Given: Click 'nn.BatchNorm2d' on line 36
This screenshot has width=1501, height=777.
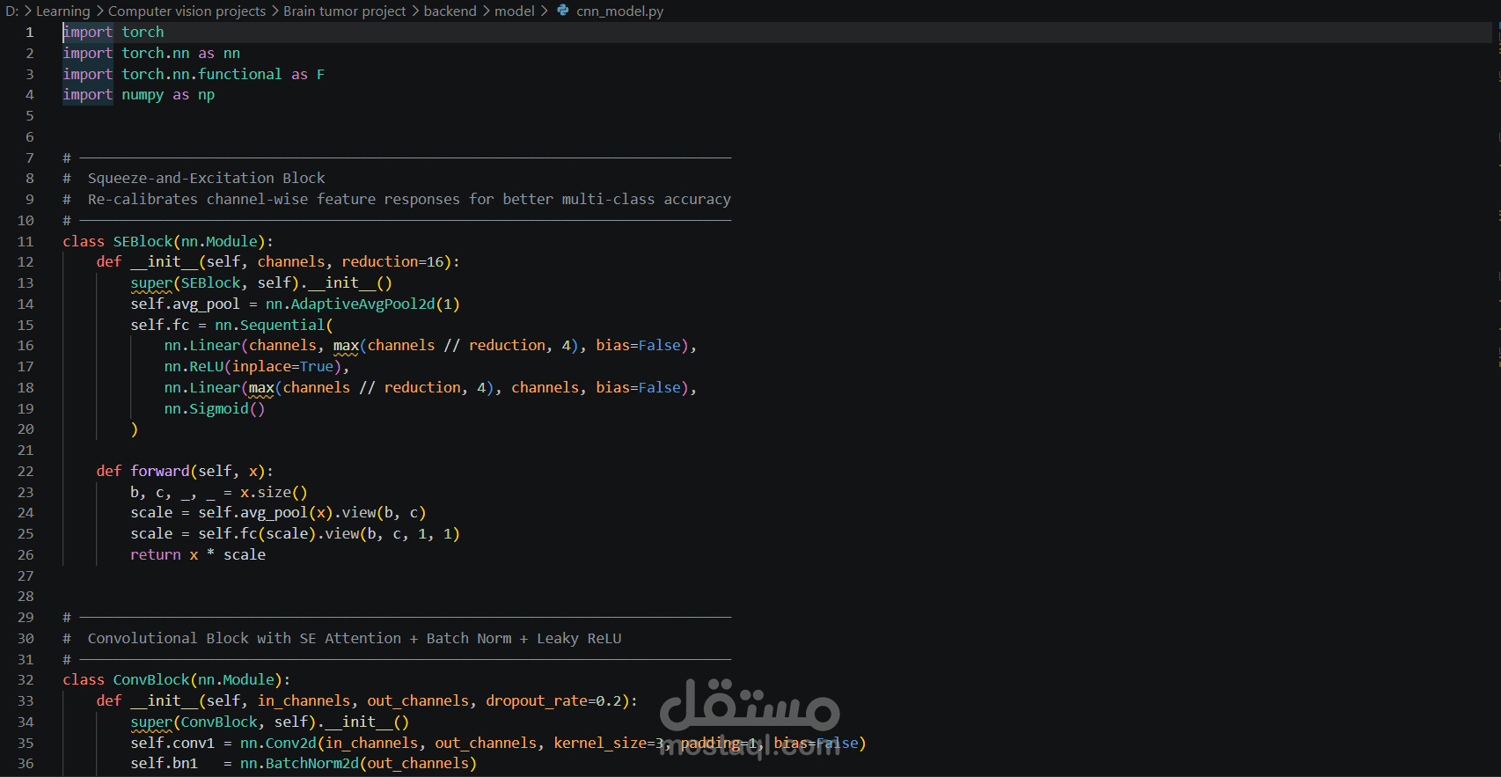Looking at the screenshot, I should pos(299,763).
